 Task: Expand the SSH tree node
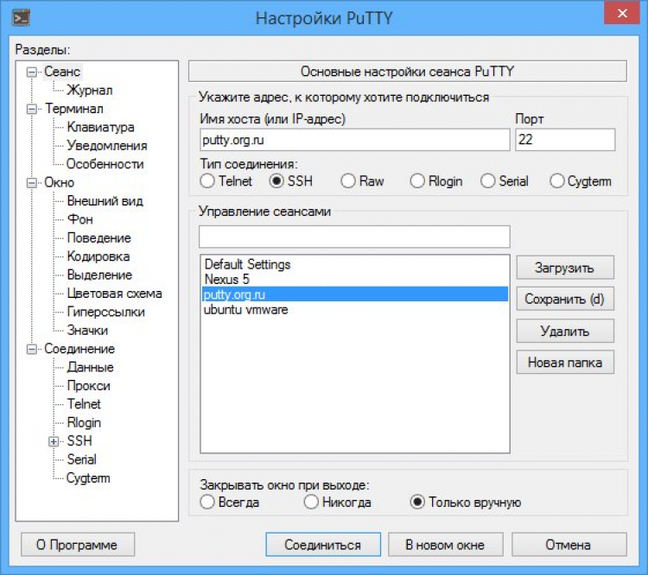point(54,441)
